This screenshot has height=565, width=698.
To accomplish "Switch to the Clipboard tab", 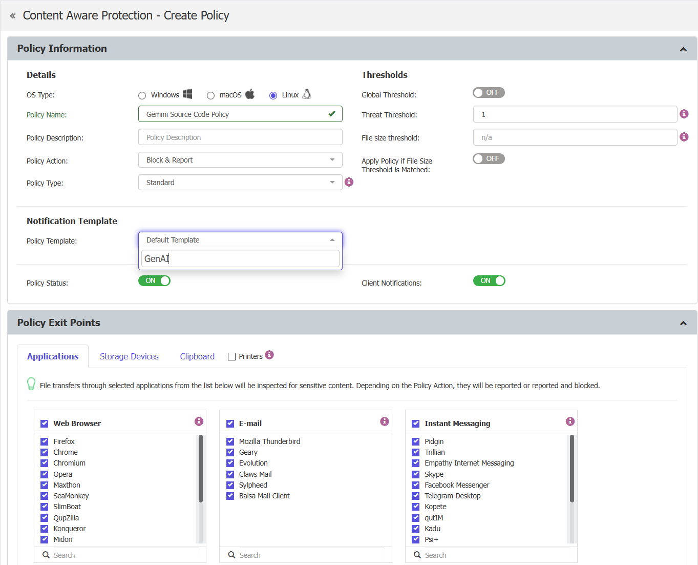I will coord(197,356).
